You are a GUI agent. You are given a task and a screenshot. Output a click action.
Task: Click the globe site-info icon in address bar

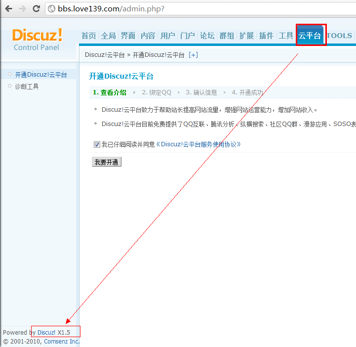[52, 9]
